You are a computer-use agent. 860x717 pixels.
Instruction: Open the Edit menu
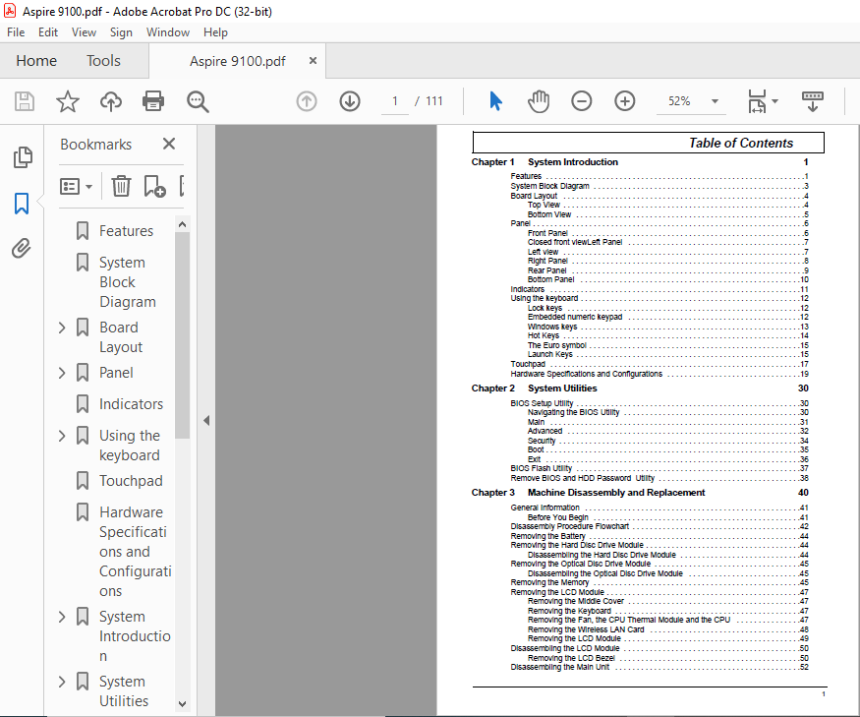tap(48, 32)
